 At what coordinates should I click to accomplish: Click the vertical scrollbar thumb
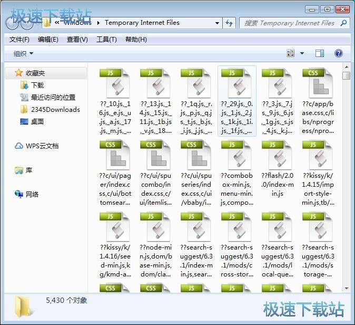347,75
